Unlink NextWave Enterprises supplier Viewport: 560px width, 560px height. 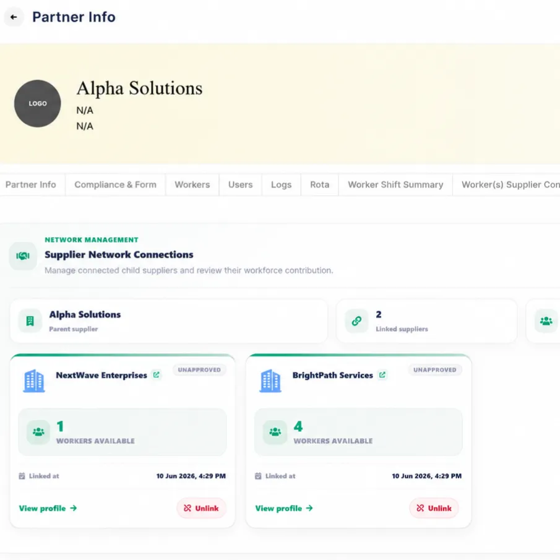[201, 508]
